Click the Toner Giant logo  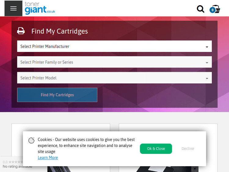[40, 9]
